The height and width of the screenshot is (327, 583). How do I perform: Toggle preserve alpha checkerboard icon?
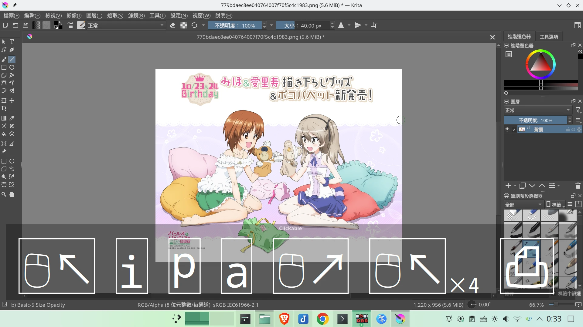click(x=183, y=25)
